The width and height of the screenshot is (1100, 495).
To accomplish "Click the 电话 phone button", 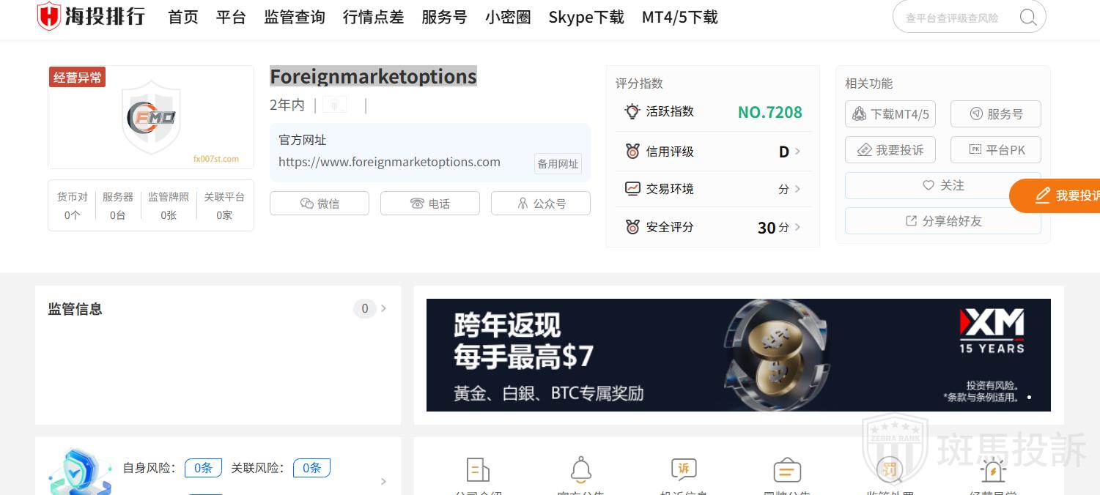I will [x=430, y=204].
